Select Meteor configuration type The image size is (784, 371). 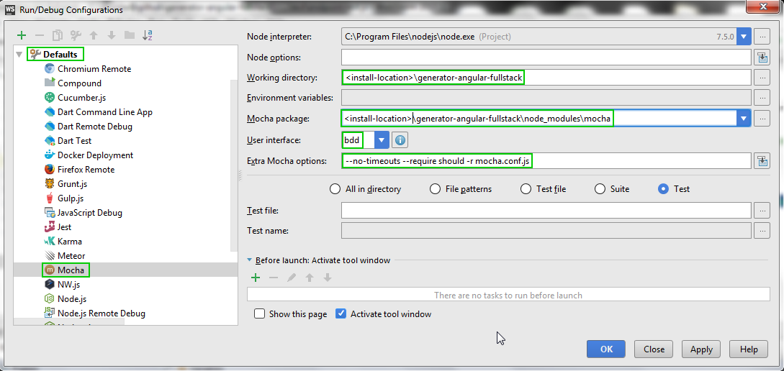pyautogui.click(x=71, y=256)
